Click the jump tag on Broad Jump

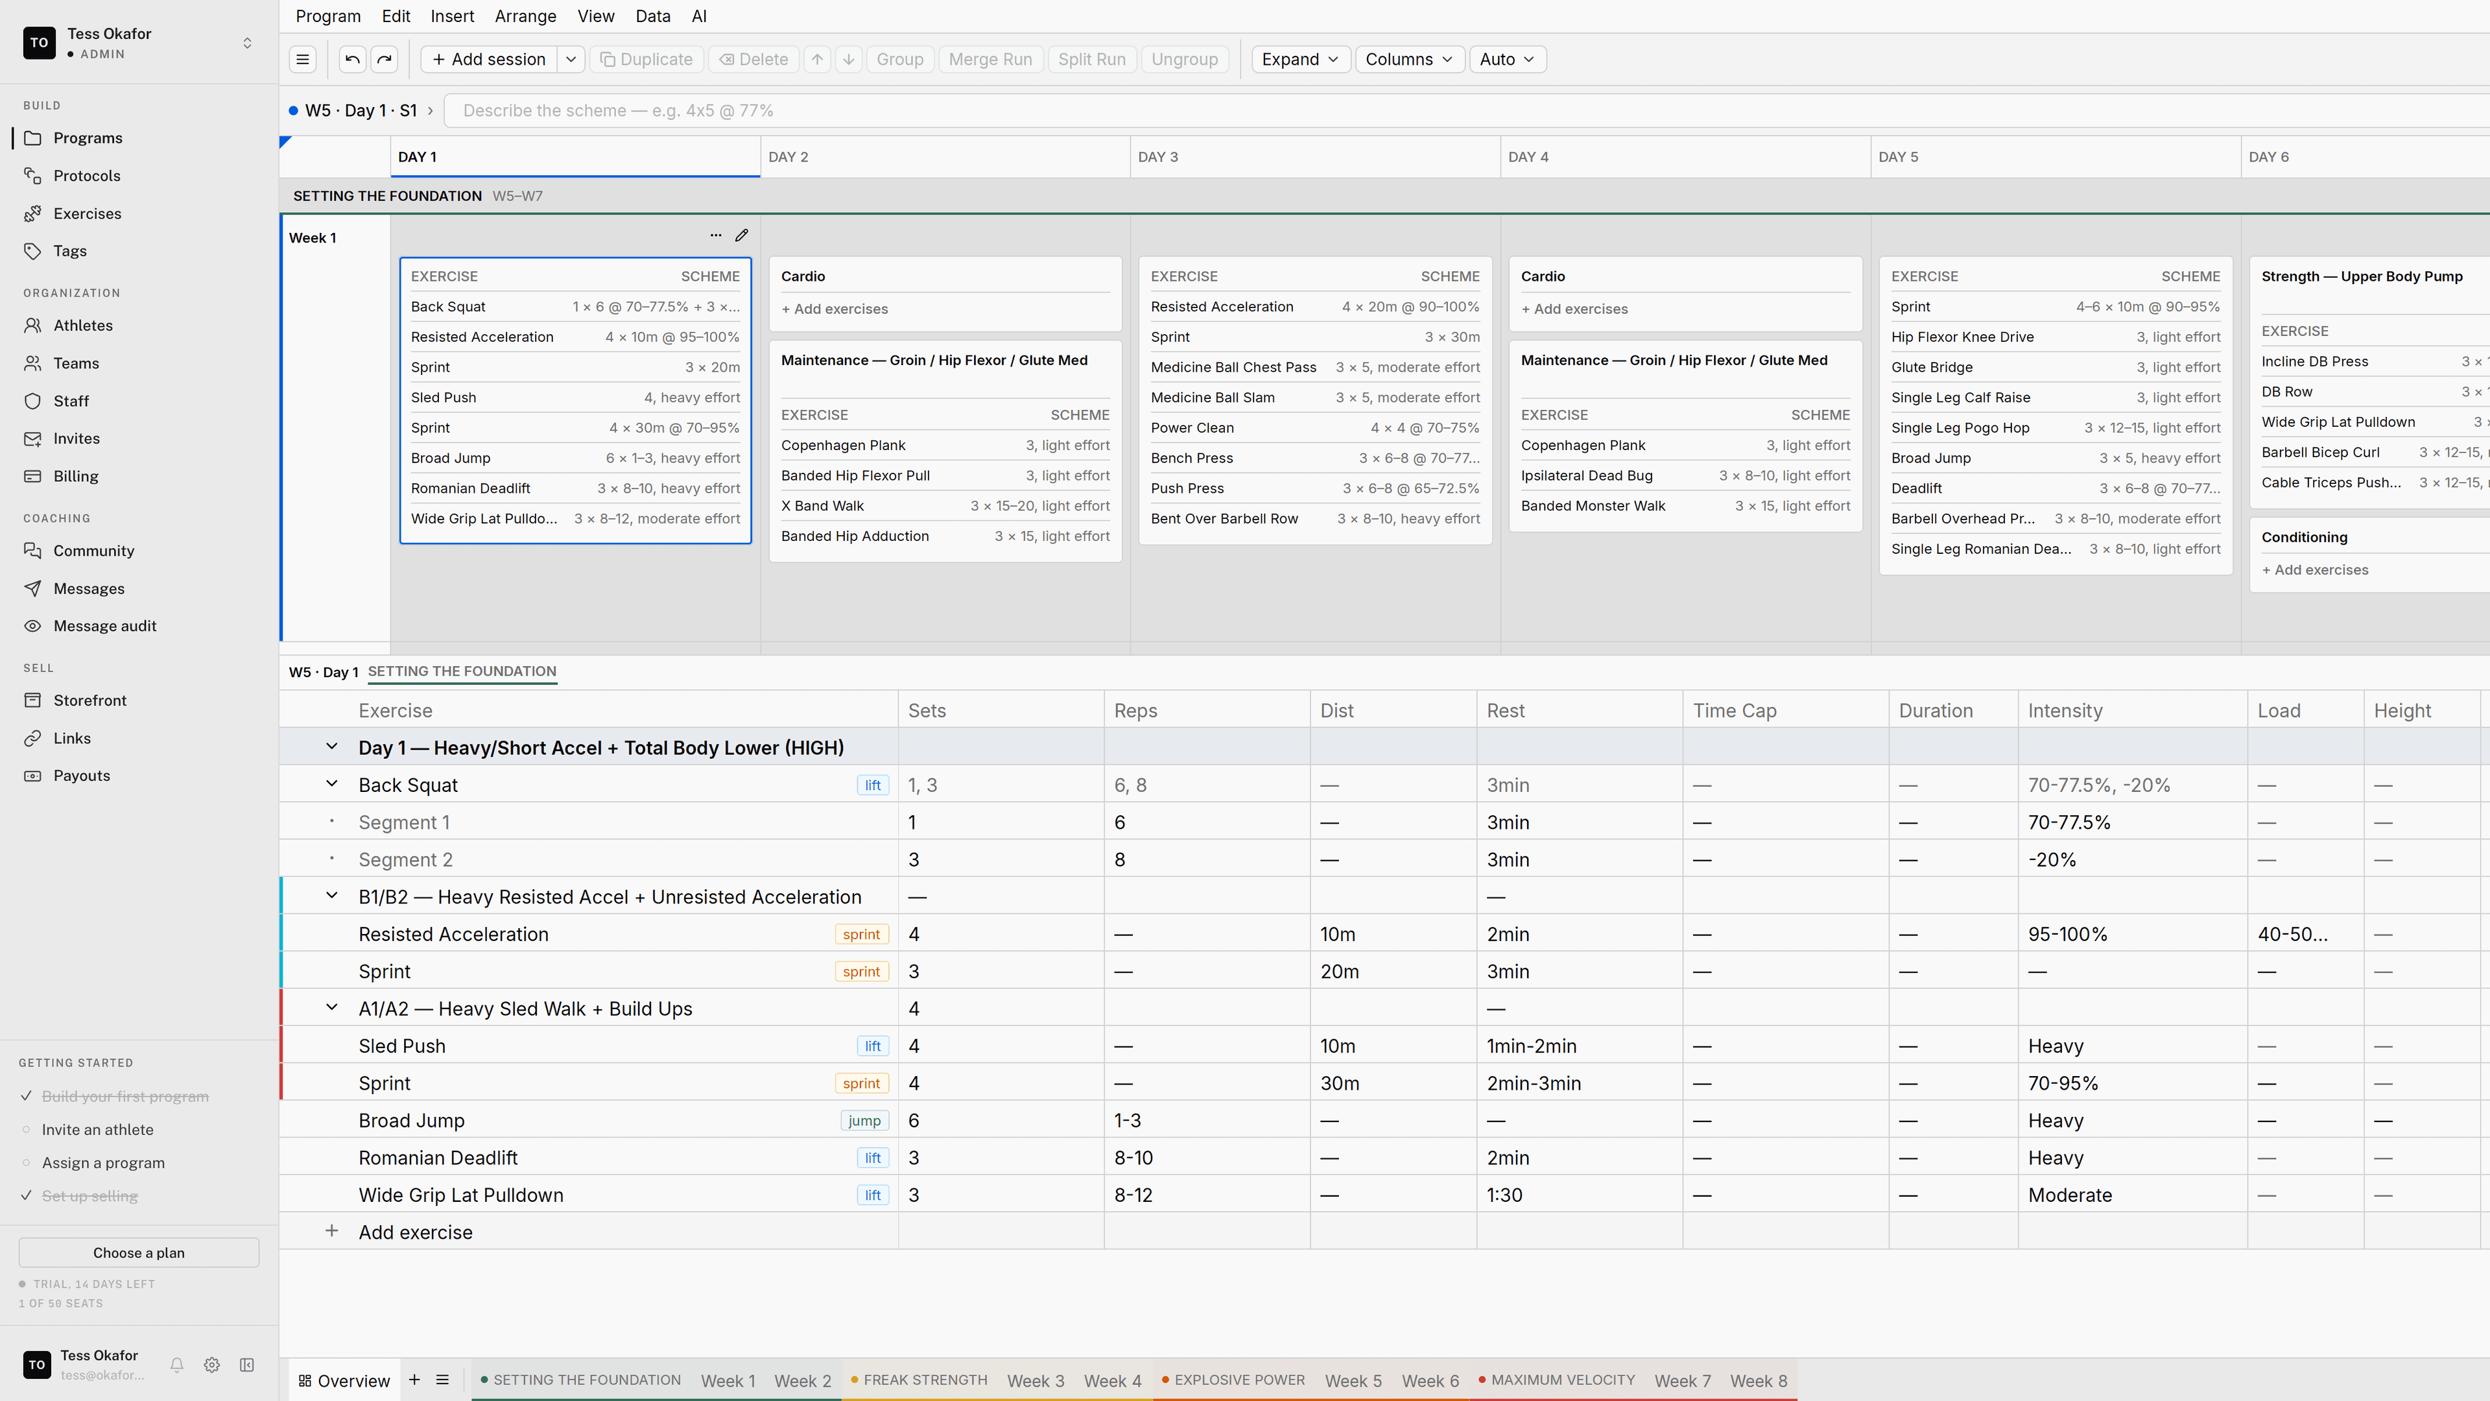[864, 1120]
